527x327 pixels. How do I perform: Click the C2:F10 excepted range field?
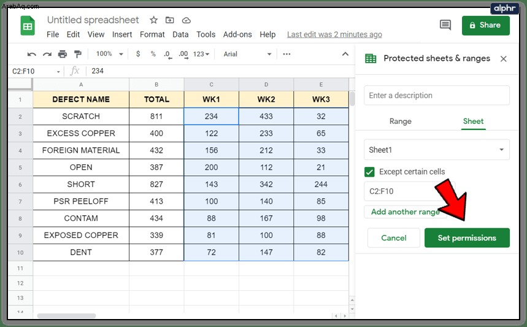(x=409, y=191)
